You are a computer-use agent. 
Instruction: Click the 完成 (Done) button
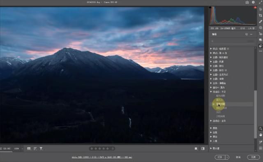click(253, 157)
